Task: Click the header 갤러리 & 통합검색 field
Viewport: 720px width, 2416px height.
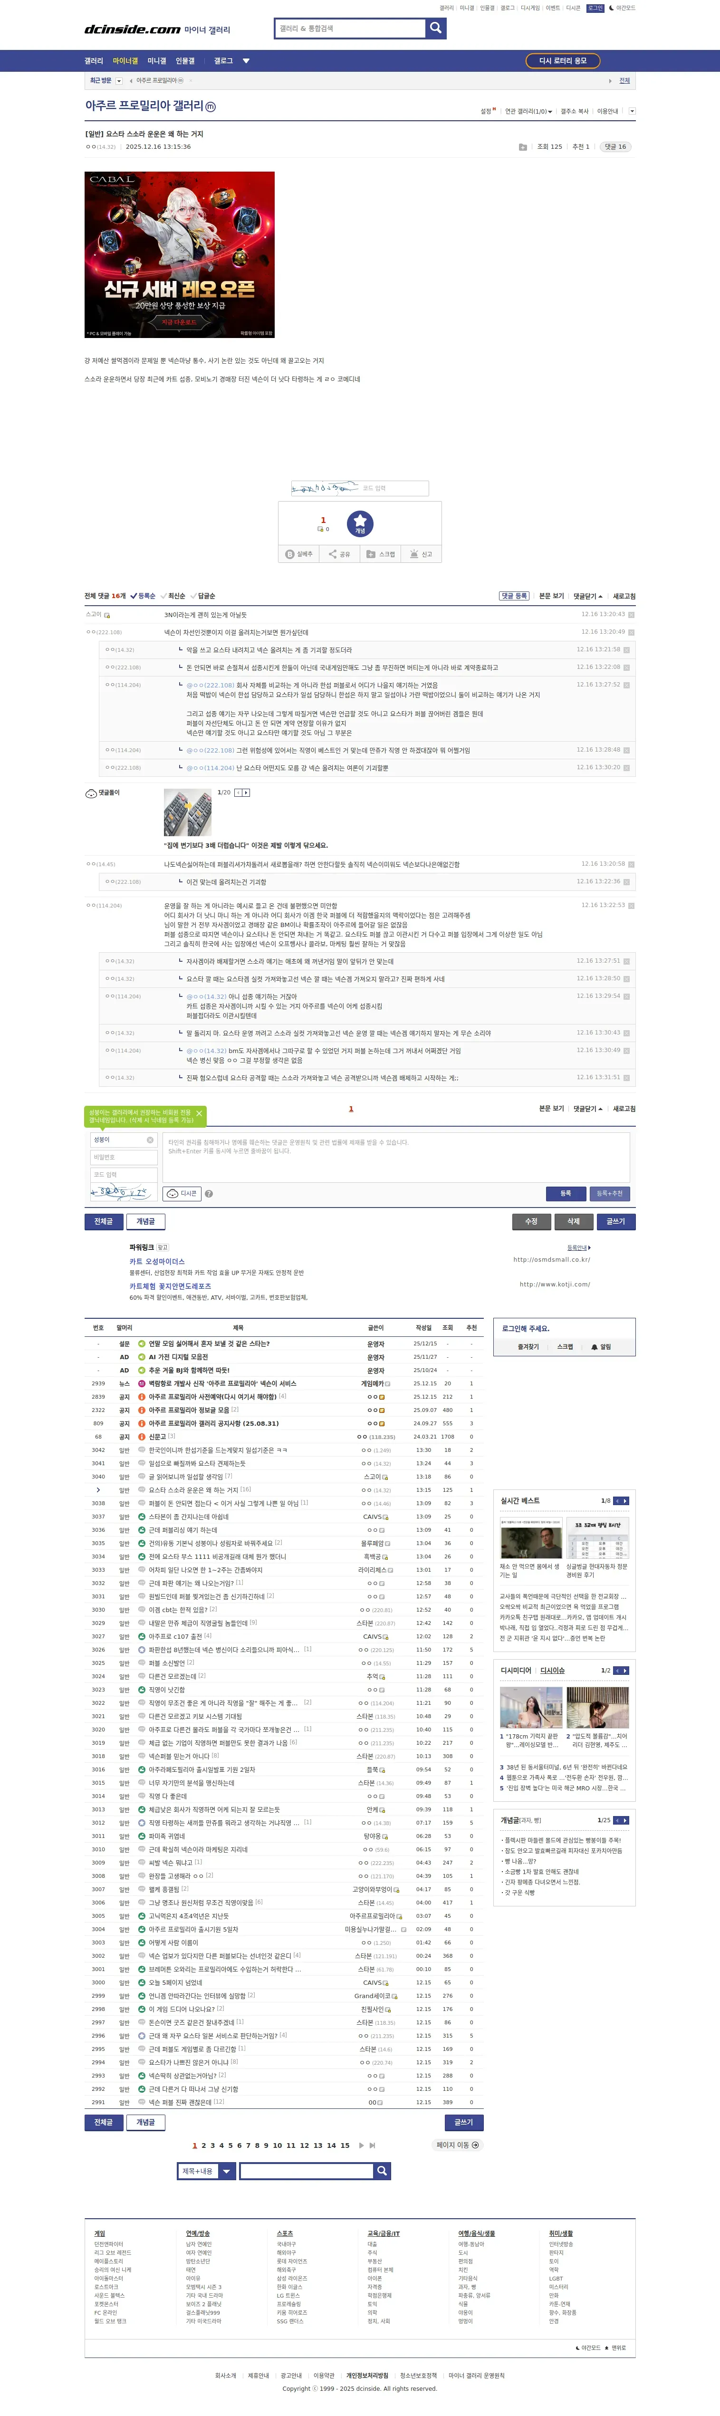Action: click(350, 28)
